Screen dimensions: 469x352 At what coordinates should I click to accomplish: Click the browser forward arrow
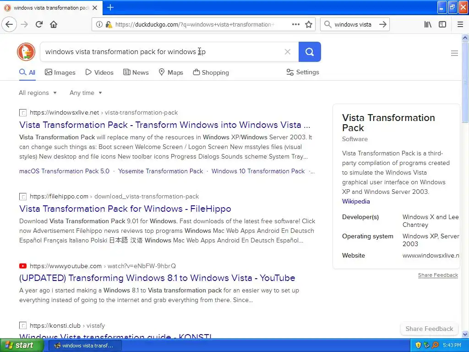tap(24, 24)
